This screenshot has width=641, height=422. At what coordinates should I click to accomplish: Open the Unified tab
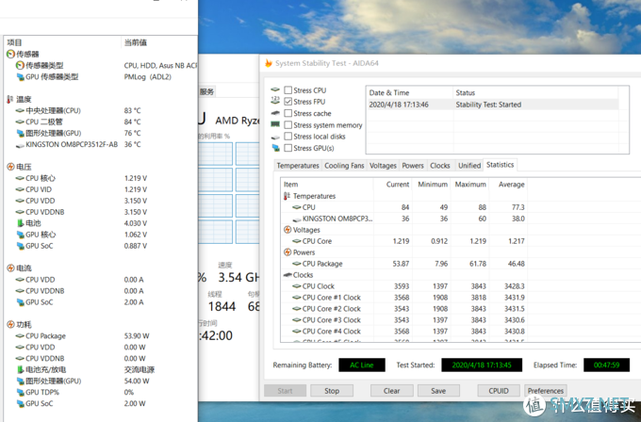(x=469, y=166)
